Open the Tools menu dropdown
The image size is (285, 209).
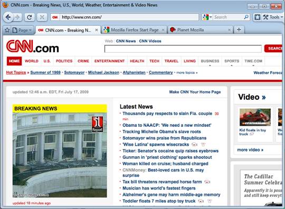(x=273, y=17)
